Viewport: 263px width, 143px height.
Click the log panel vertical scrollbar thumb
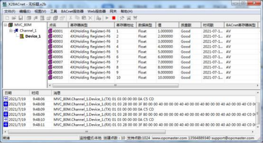(x=258, y=113)
